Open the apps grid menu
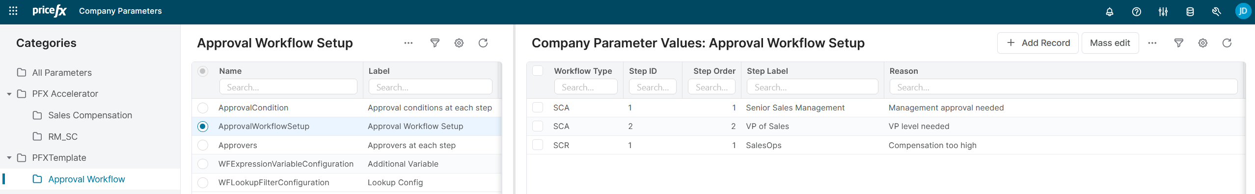This screenshot has width=1255, height=194. (13, 11)
